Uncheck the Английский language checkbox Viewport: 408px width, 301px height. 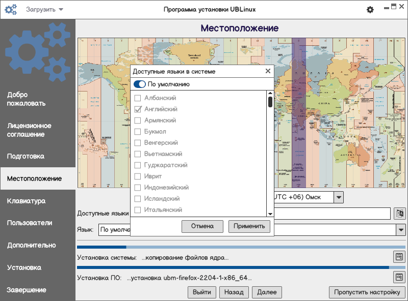coord(137,109)
